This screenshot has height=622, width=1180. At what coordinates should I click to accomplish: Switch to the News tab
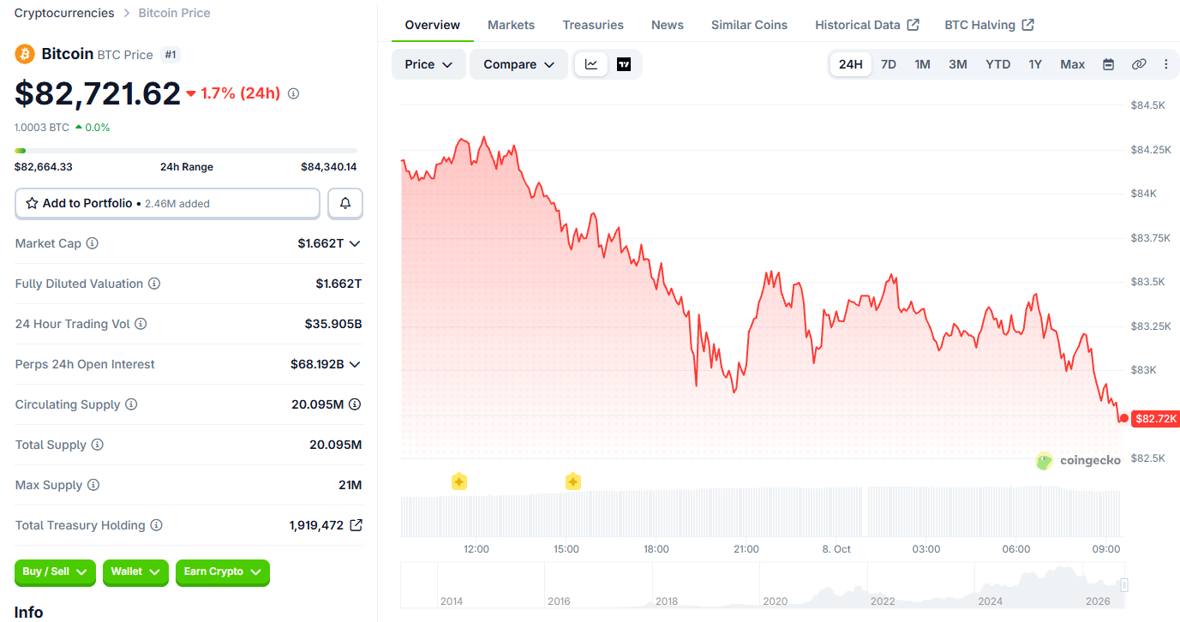(x=668, y=25)
